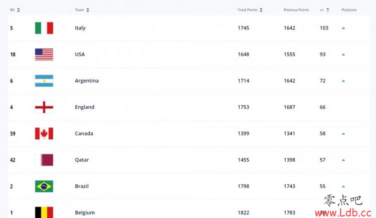Click the Previous Points column header

tap(296, 10)
